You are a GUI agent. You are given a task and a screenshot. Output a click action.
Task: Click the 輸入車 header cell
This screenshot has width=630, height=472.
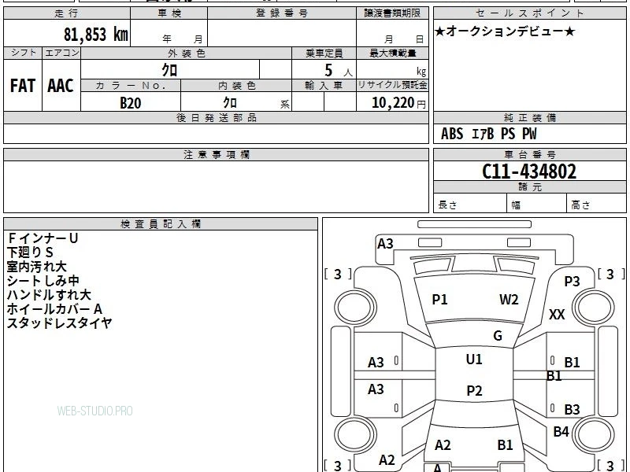click(x=324, y=86)
